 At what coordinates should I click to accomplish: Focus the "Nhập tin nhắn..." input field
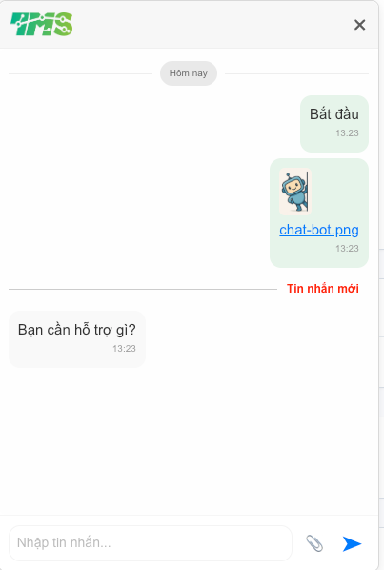(x=151, y=543)
